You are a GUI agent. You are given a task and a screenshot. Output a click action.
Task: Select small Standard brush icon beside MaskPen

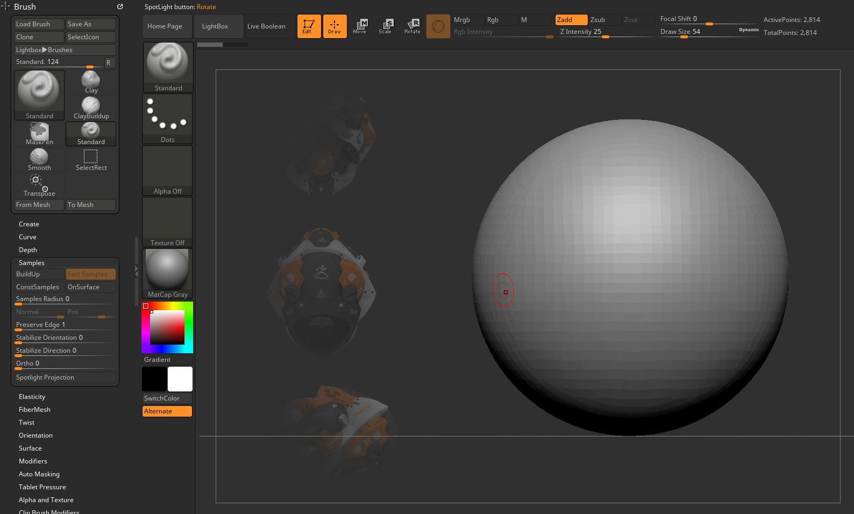91,134
